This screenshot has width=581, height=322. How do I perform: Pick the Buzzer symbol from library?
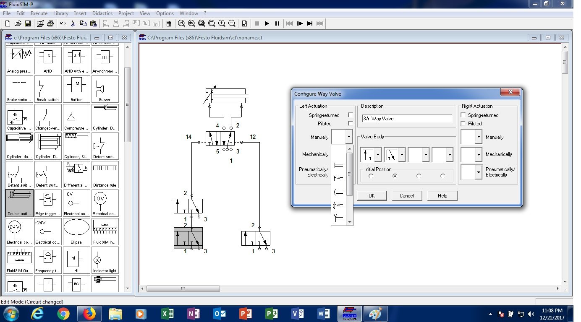[x=105, y=89]
